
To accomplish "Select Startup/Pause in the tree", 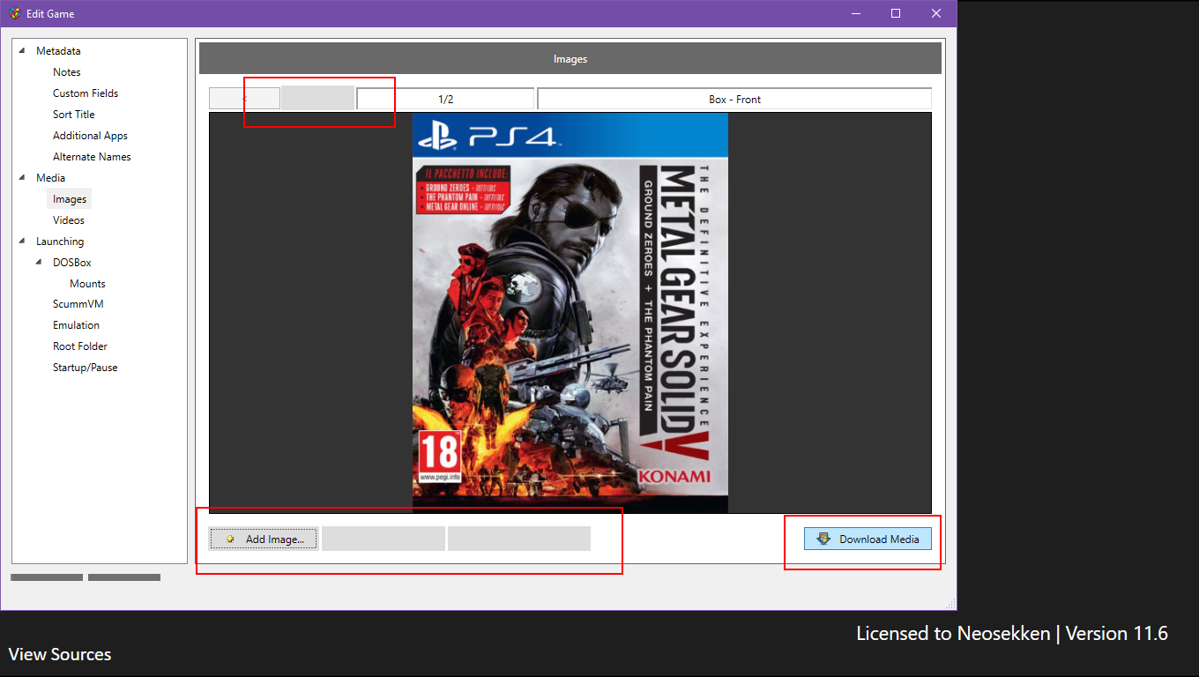I will (x=85, y=368).
